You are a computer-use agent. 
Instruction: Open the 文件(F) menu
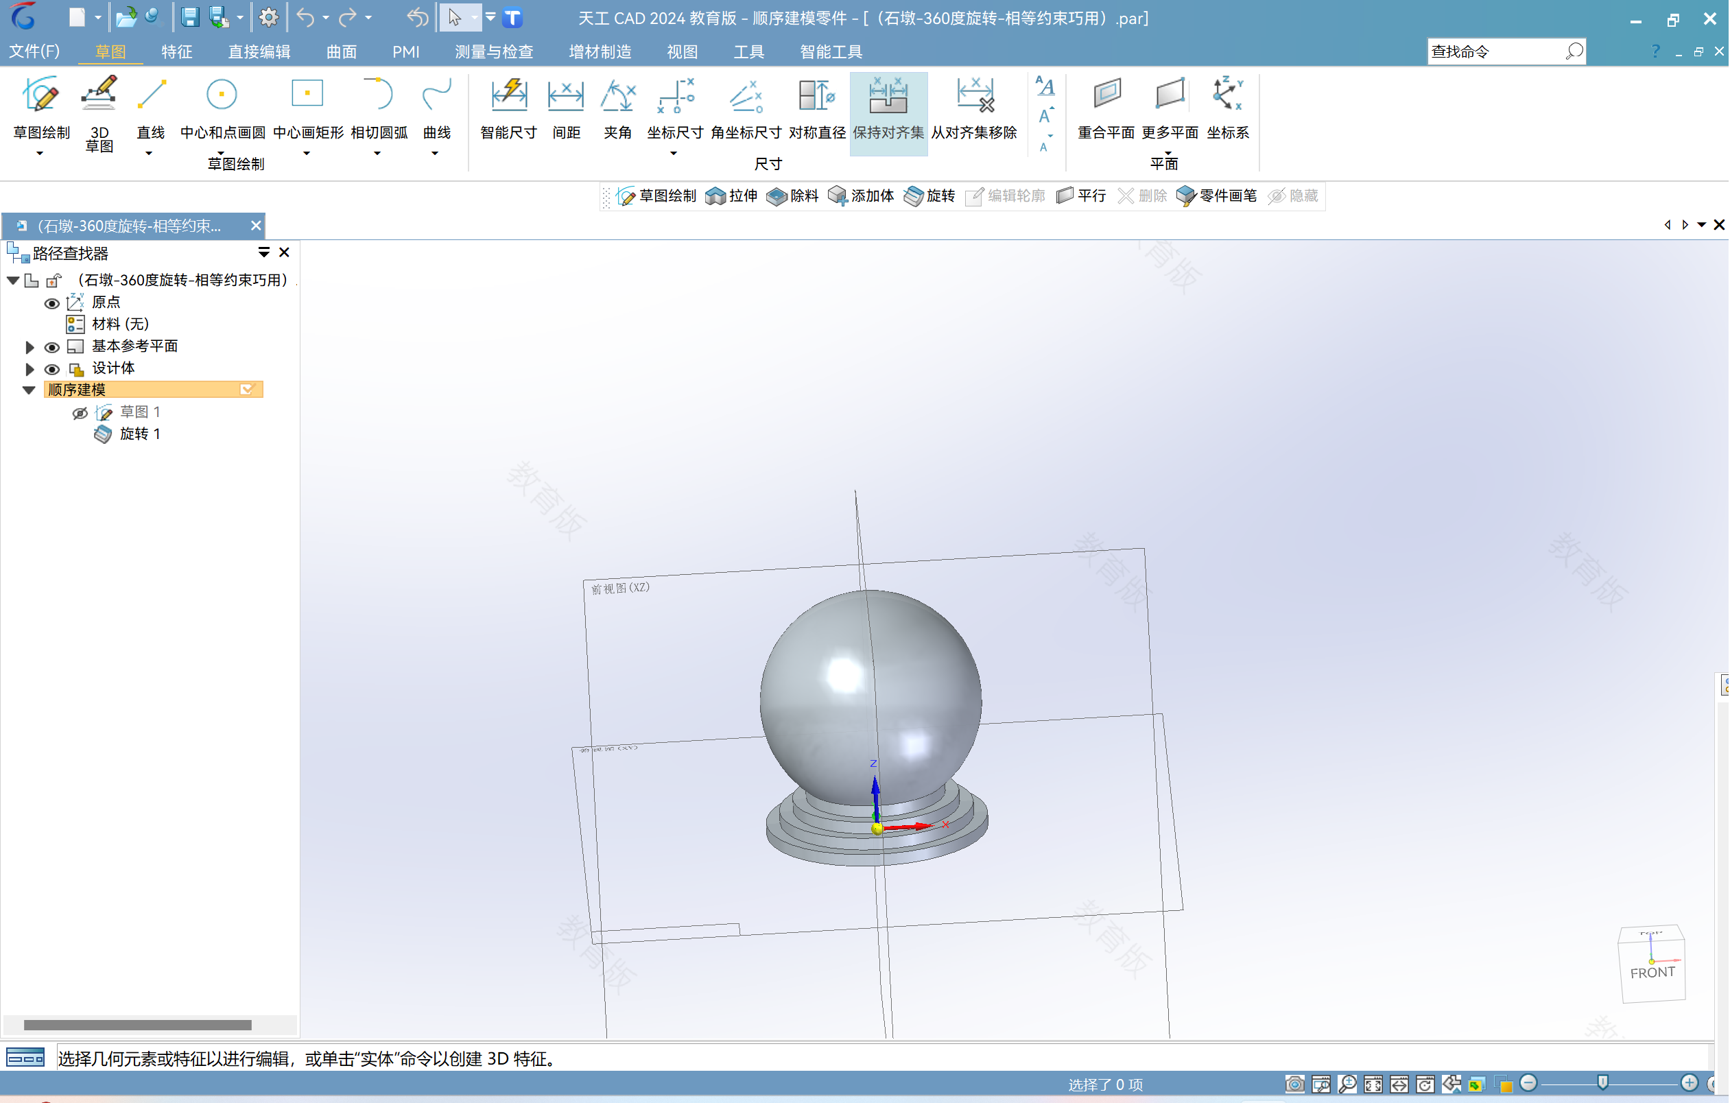tap(34, 51)
